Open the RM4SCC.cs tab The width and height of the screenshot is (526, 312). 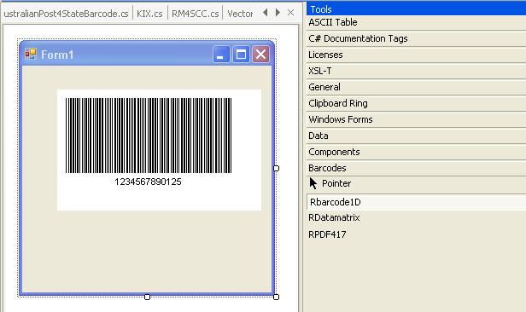click(196, 14)
